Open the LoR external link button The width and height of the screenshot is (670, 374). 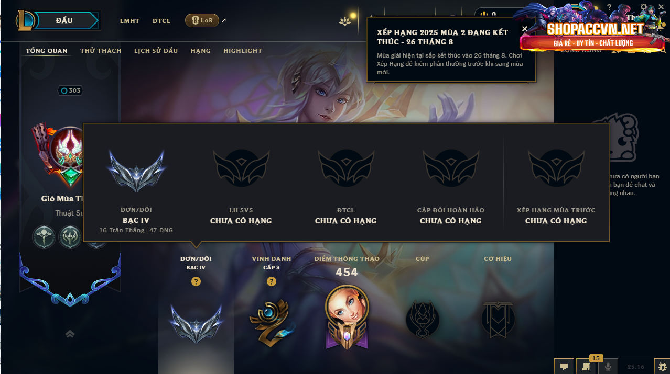(x=202, y=21)
